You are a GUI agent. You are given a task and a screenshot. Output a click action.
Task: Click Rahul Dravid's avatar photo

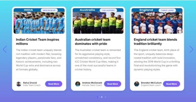(x=19, y=84)
